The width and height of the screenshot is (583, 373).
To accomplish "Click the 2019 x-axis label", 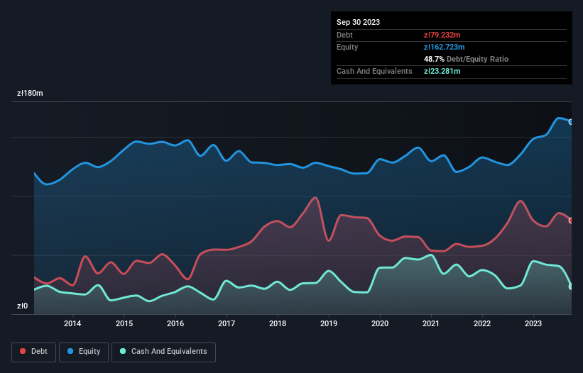I will pyautogui.click(x=329, y=323).
